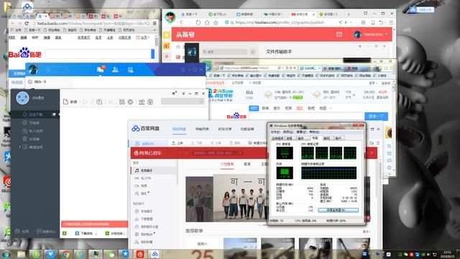Click the taskbar clock
This screenshot has width=460, height=259.
447,254
